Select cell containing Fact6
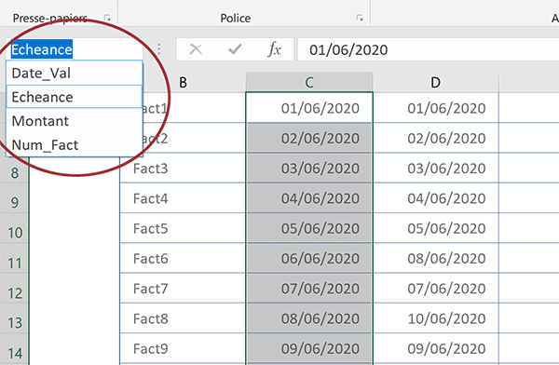 pyautogui.click(x=183, y=259)
